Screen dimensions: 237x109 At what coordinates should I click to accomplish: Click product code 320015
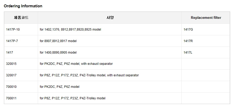pos(11,64)
